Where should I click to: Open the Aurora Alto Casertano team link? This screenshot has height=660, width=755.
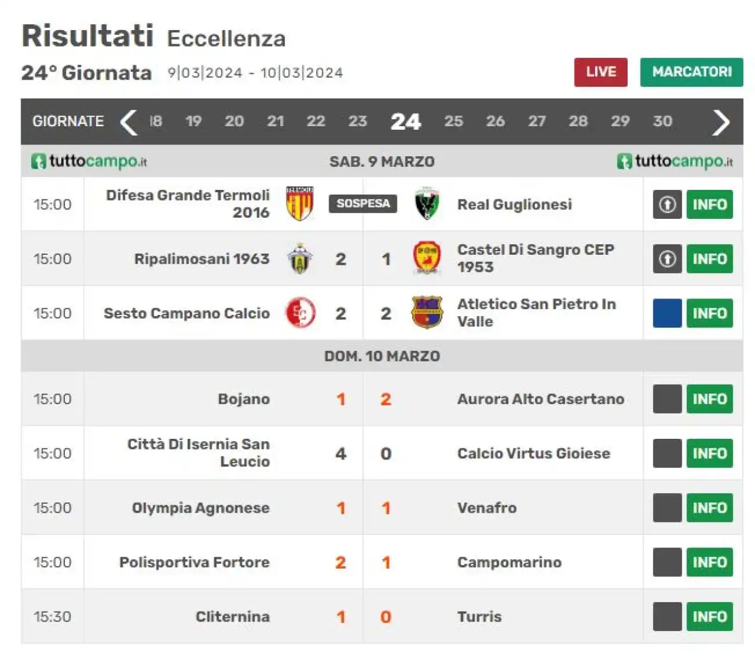coord(540,399)
